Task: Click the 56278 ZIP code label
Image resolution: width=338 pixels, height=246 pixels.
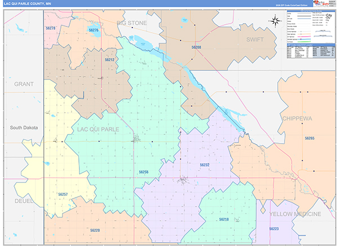Action: tap(51, 28)
